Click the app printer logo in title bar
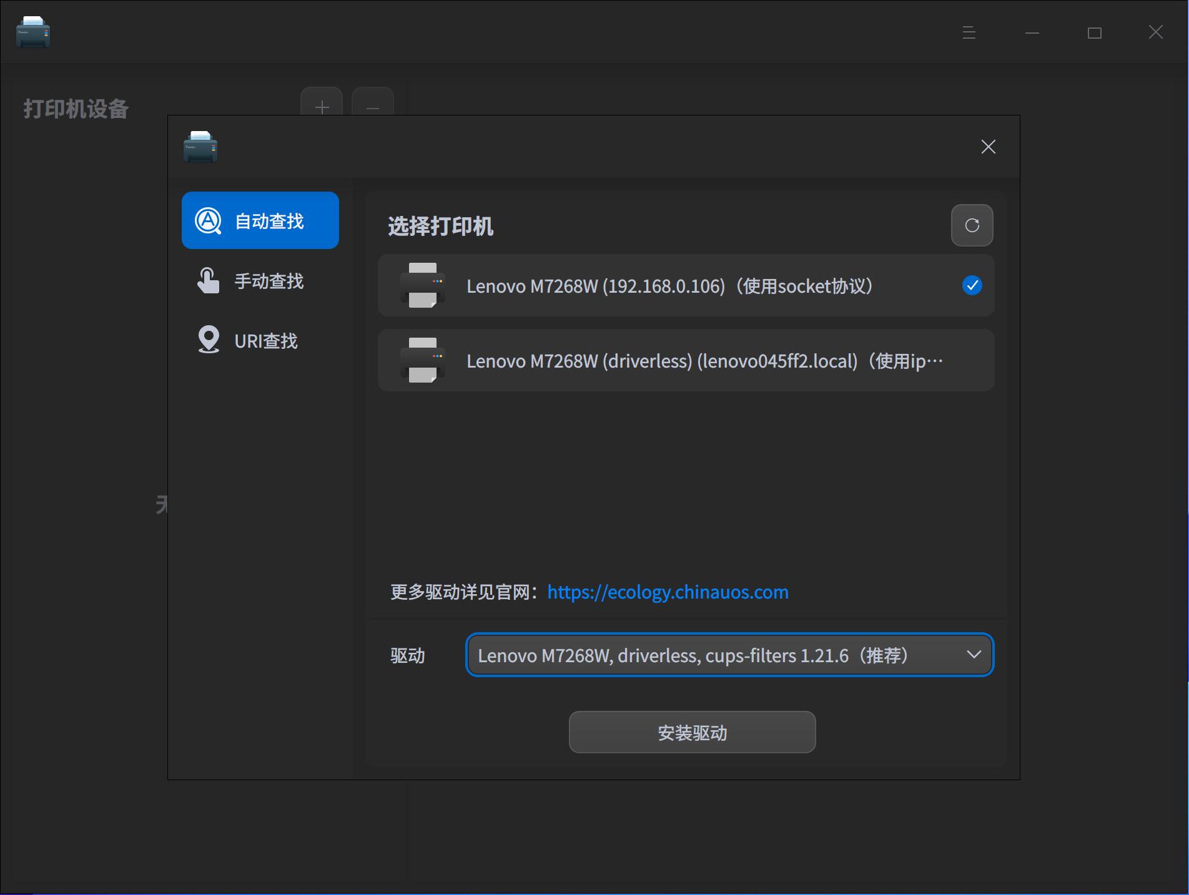Image resolution: width=1189 pixels, height=895 pixels. 33,31
